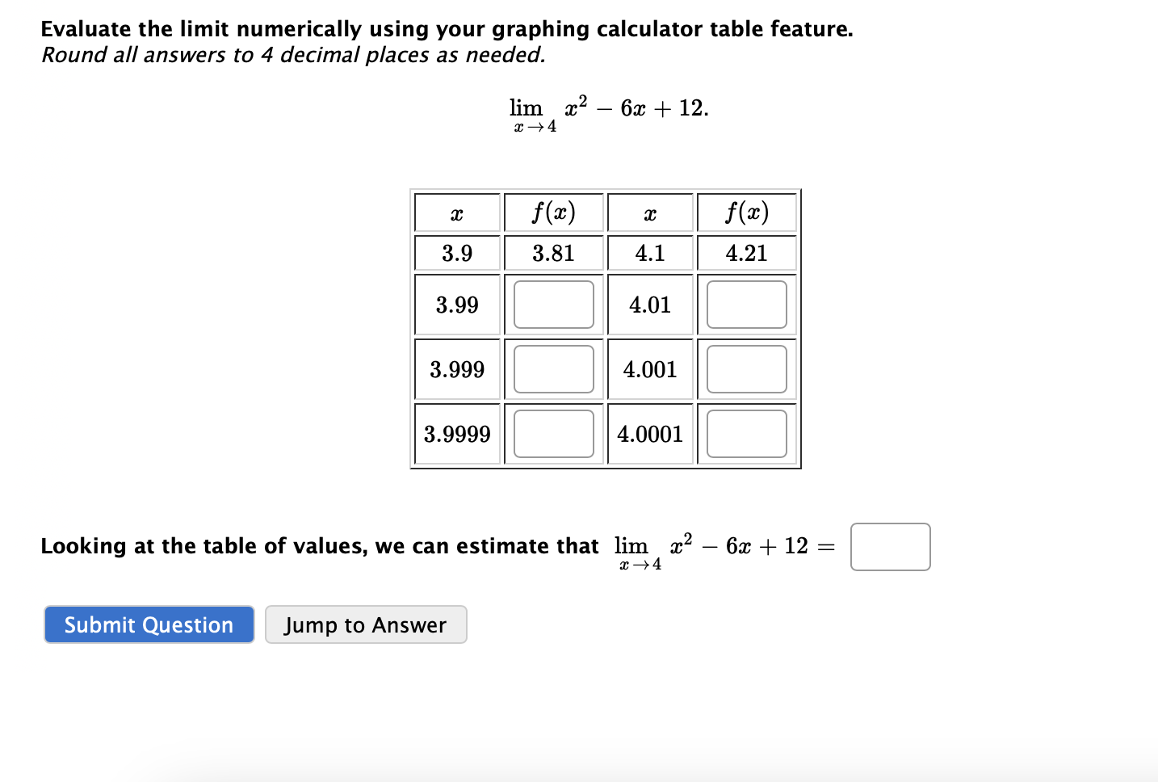
Task: Click the f(x) input box next to 4.01
Action: 745,305
